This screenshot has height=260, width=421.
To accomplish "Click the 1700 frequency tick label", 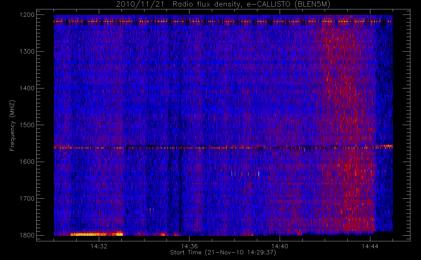I will point(27,199).
